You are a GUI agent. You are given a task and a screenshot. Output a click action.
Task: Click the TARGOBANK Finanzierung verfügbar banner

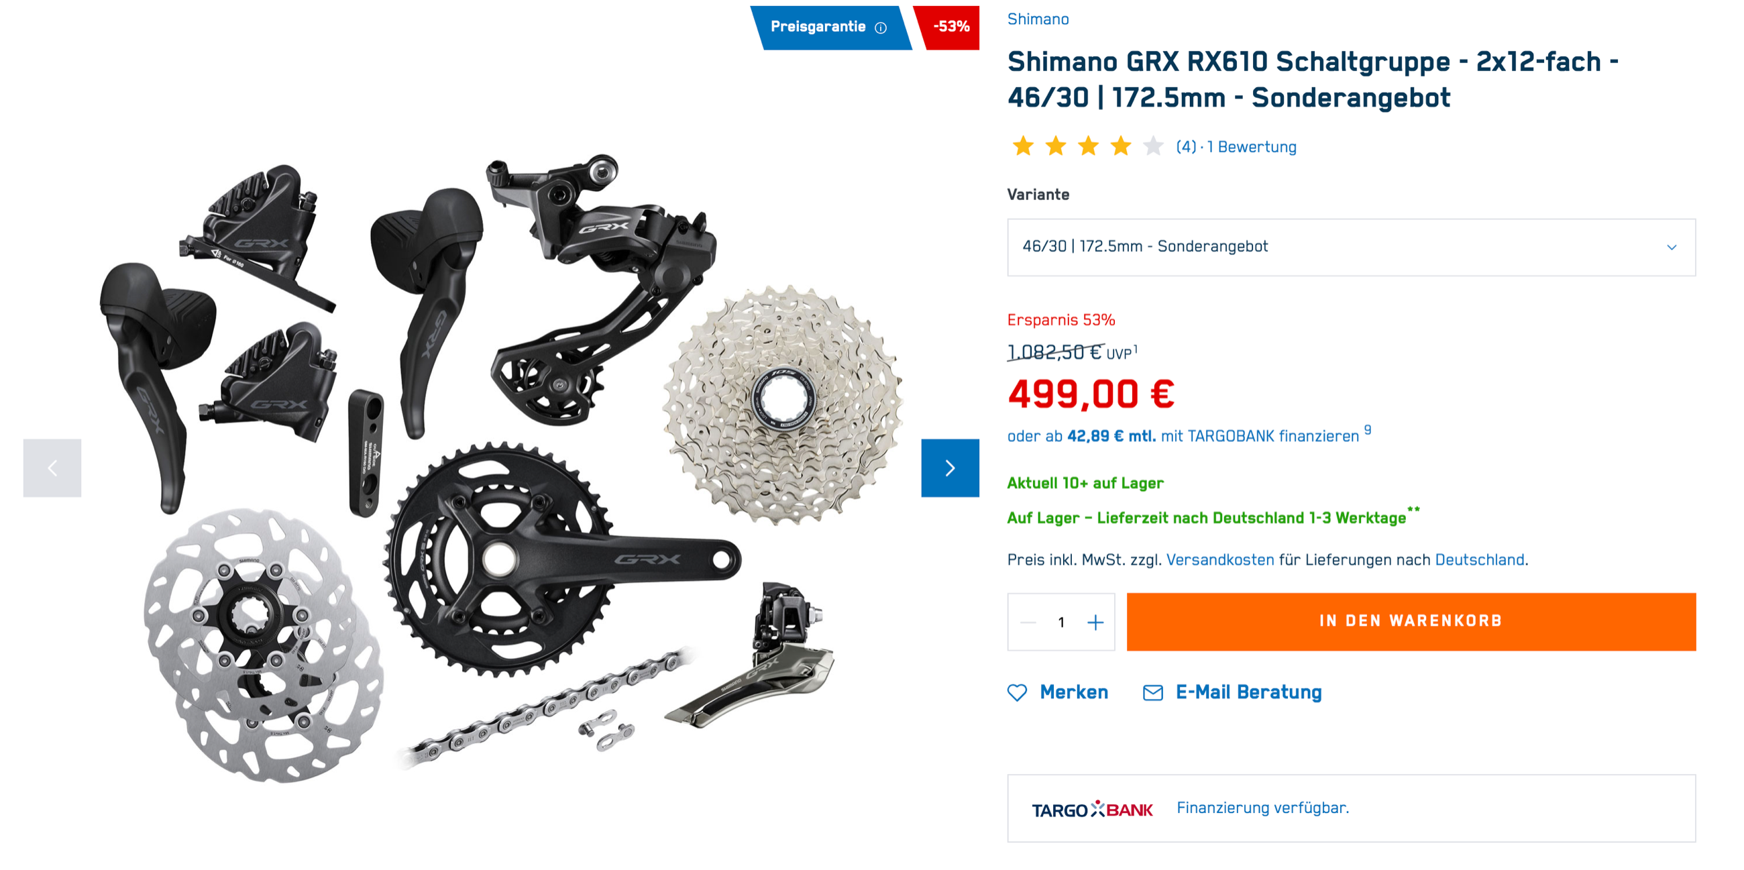1351,808
